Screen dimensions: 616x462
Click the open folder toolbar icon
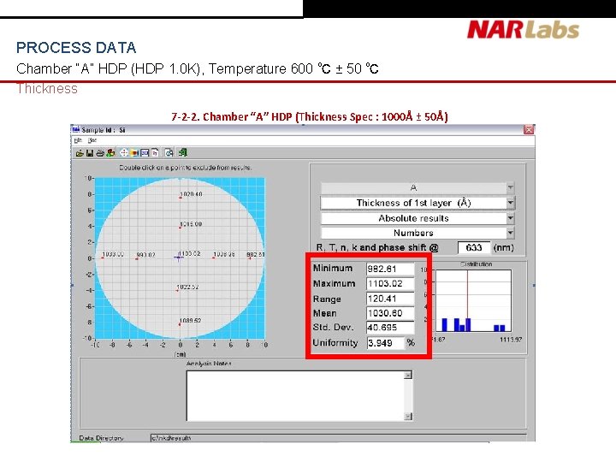tap(80, 153)
